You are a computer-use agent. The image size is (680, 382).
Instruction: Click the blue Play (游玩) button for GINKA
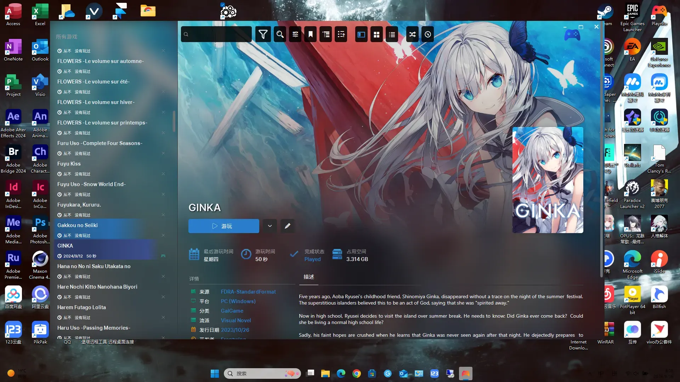[x=223, y=226]
